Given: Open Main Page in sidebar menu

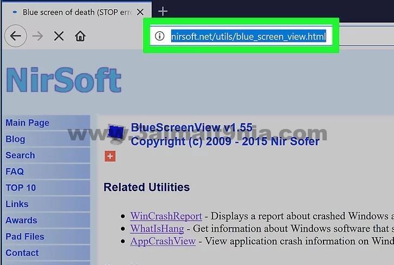Looking at the screenshot, I should click(28, 123).
